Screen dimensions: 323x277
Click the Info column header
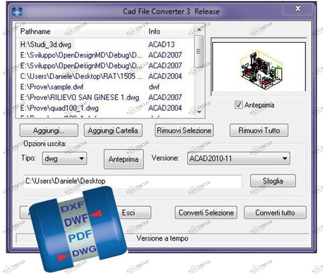169,31
